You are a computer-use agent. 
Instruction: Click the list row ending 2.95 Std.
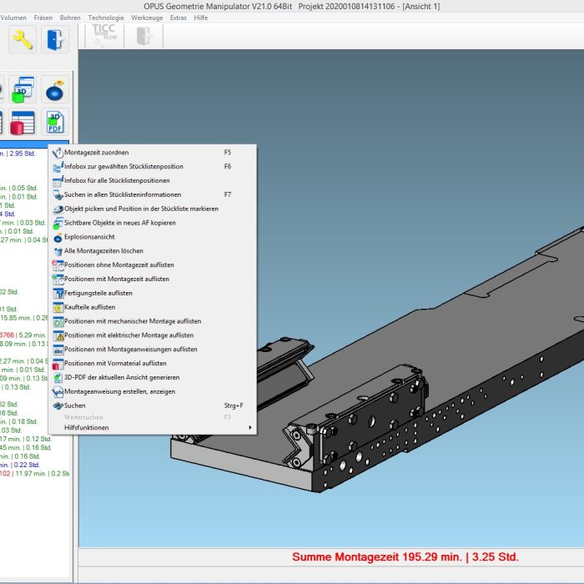[x=18, y=154]
